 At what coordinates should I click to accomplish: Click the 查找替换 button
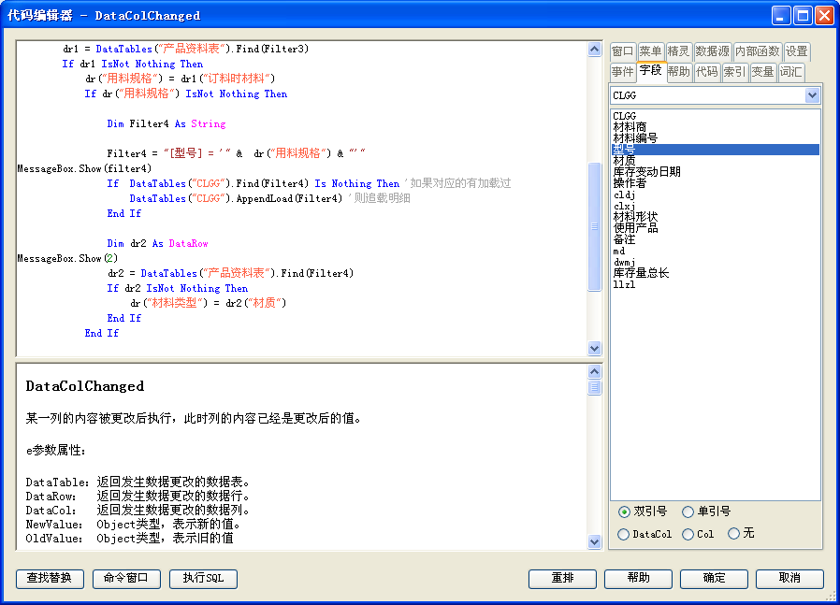(50, 579)
